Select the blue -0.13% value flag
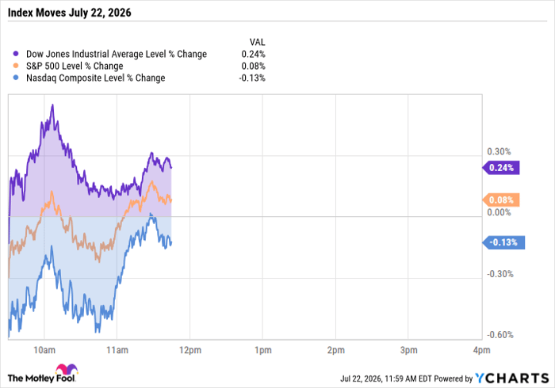The image size is (555, 388). click(x=503, y=242)
